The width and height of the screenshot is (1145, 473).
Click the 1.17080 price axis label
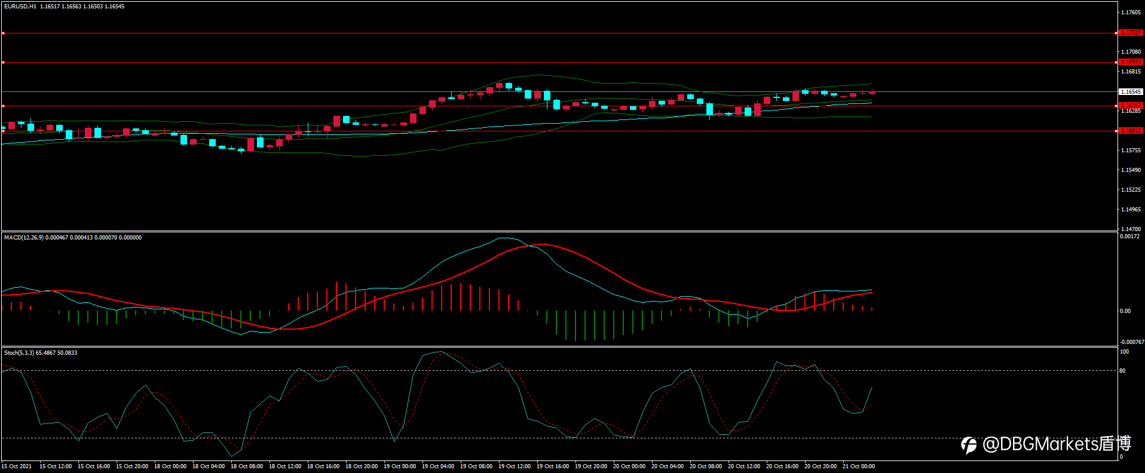(x=1131, y=52)
